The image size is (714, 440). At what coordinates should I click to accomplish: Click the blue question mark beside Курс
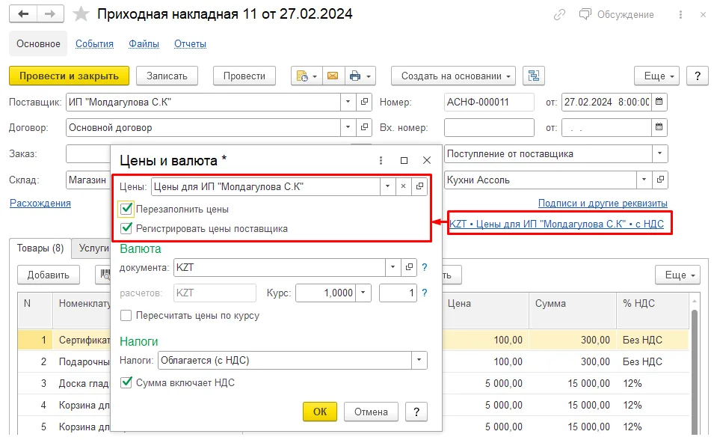pos(425,293)
